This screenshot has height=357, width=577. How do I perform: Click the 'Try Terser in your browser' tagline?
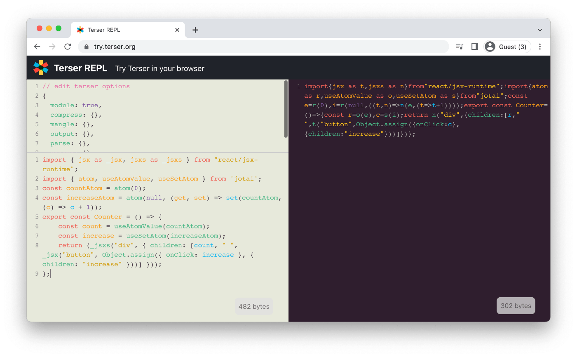[160, 68]
